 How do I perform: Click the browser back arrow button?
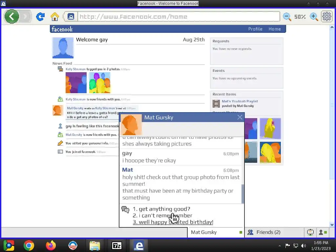(11, 16)
